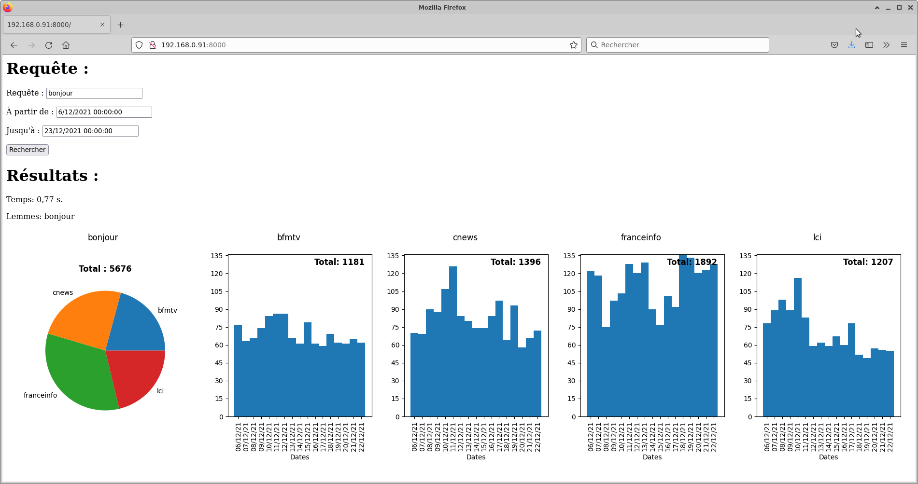
Task: Click the 'franceinfo' label beside the pie
Action: point(40,395)
